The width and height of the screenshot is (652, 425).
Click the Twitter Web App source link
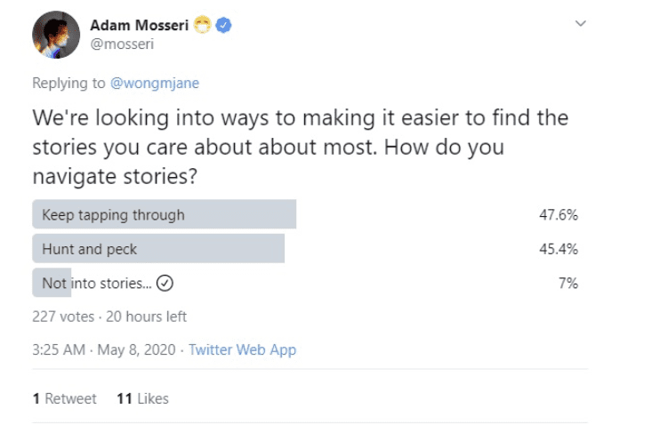point(242,349)
